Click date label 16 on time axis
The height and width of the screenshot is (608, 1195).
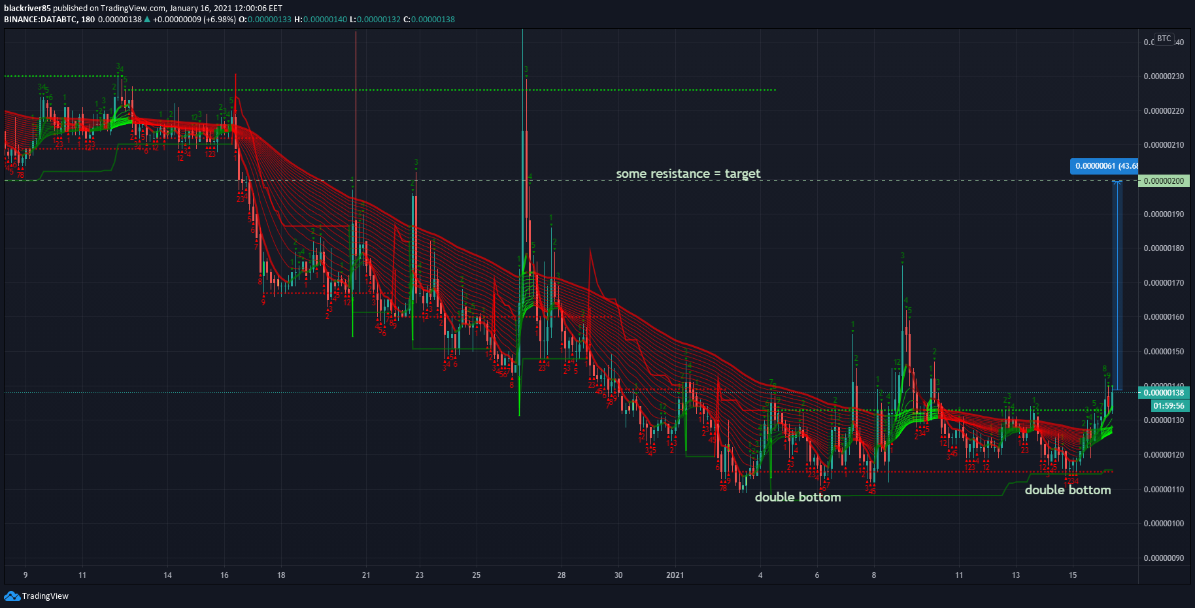(224, 575)
